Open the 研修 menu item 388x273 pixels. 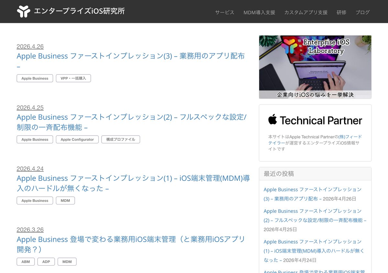341,12
